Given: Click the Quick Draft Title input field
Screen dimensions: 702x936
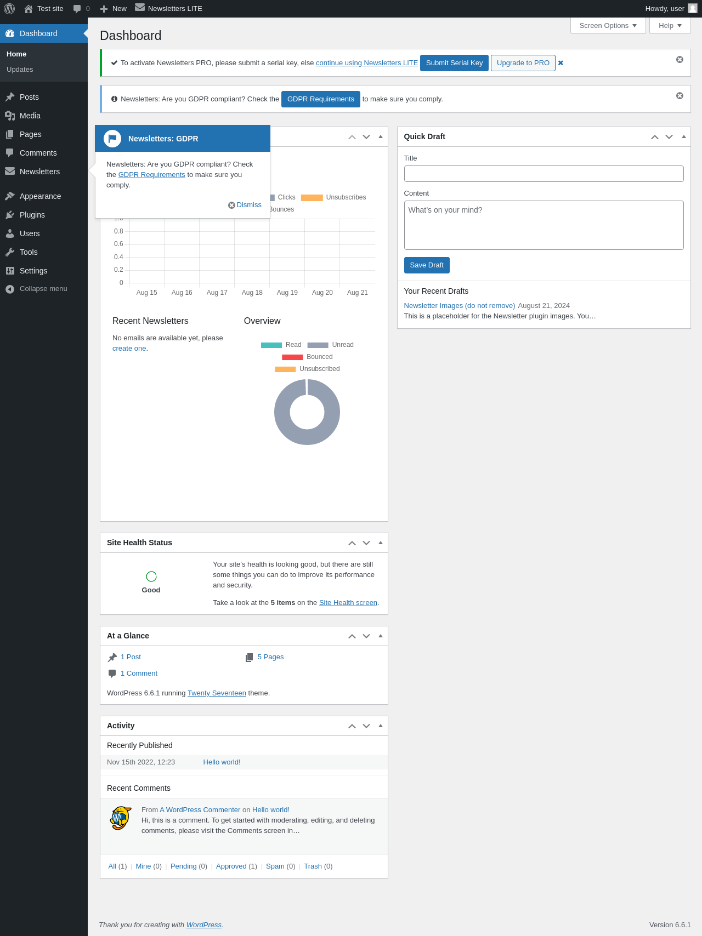Looking at the screenshot, I should (544, 174).
